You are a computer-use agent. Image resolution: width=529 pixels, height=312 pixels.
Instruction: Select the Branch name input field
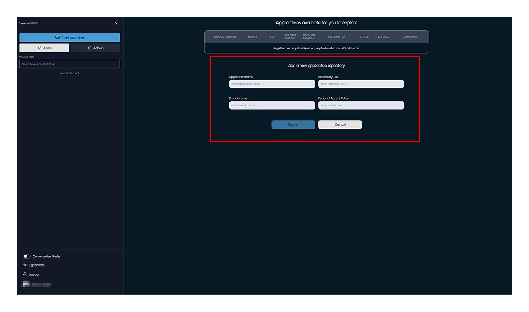click(x=272, y=105)
